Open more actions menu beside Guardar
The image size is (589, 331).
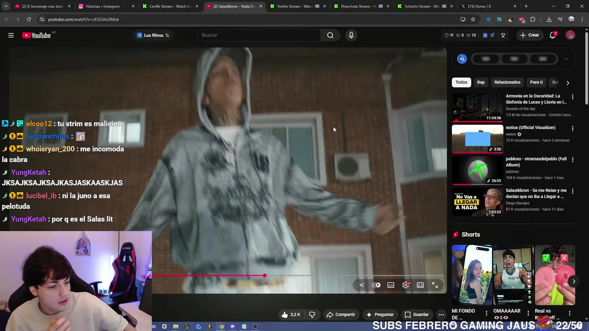tap(441, 315)
